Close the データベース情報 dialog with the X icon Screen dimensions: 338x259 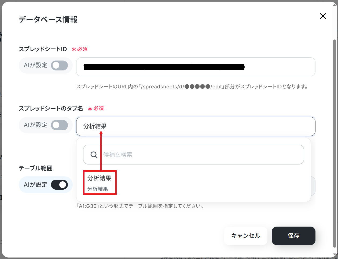tap(323, 16)
